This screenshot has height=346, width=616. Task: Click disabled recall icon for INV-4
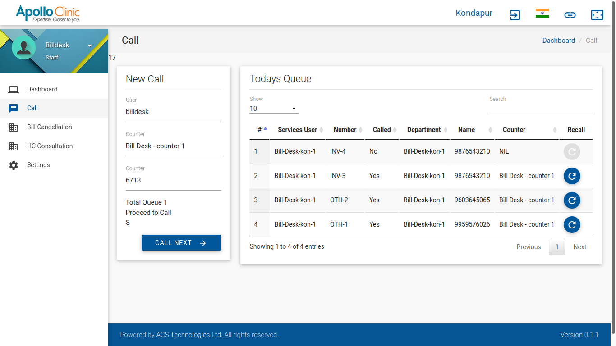(572, 152)
